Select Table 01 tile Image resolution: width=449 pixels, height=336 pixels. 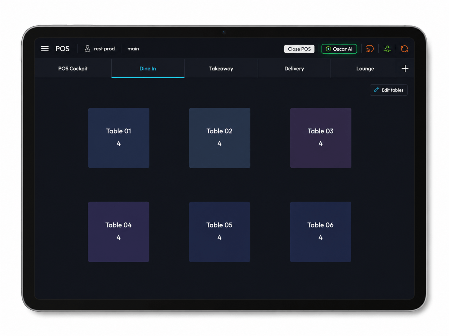tap(119, 138)
